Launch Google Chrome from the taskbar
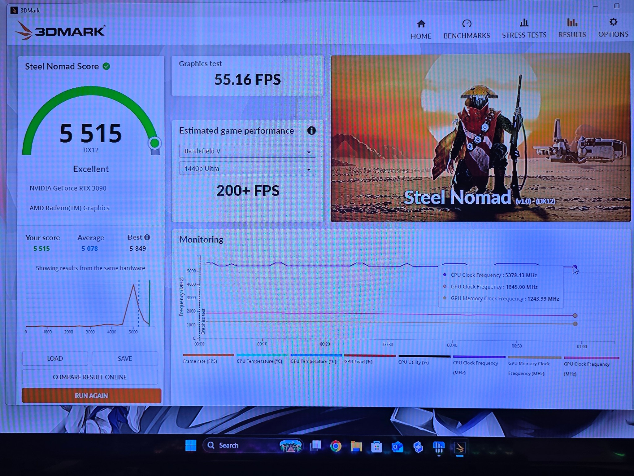This screenshot has height=476, width=634. 336,446
